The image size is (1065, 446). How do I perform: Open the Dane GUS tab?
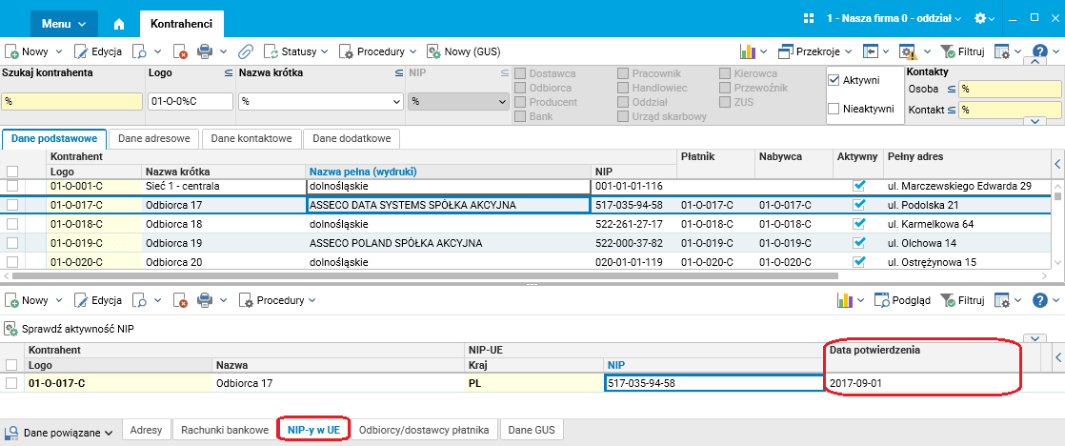pyautogui.click(x=532, y=431)
